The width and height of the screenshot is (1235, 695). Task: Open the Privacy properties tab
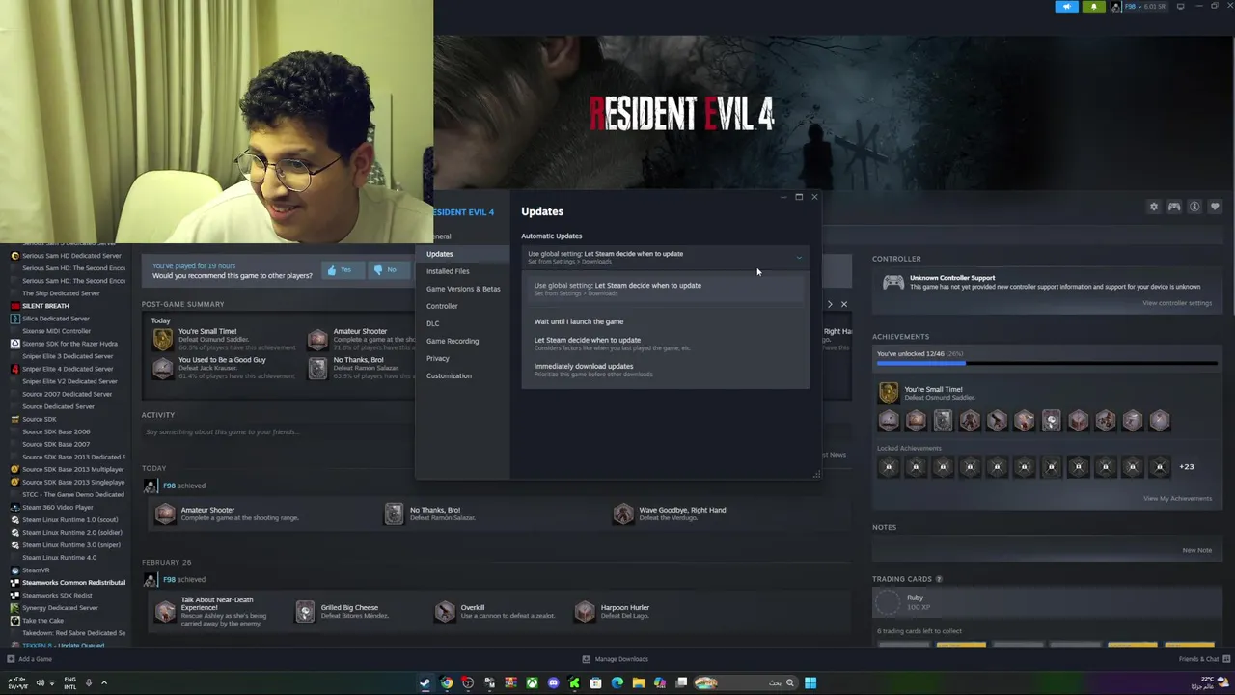click(438, 358)
